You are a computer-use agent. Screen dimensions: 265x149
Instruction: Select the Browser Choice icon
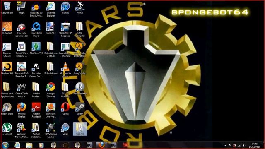tap(7, 50)
